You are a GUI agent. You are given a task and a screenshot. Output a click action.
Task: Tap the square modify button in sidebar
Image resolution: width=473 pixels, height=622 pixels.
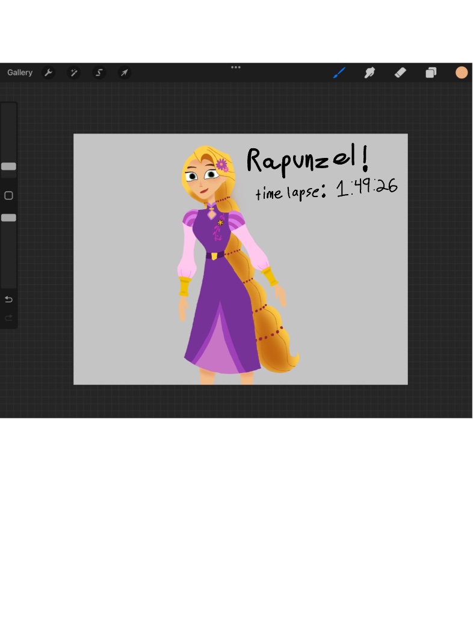click(x=8, y=195)
